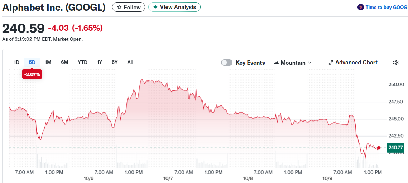Show the All time range

[x=130, y=62]
